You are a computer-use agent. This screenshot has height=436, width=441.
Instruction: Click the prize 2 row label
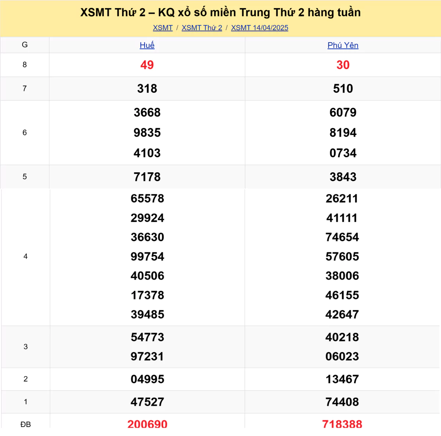click(25, 379)
